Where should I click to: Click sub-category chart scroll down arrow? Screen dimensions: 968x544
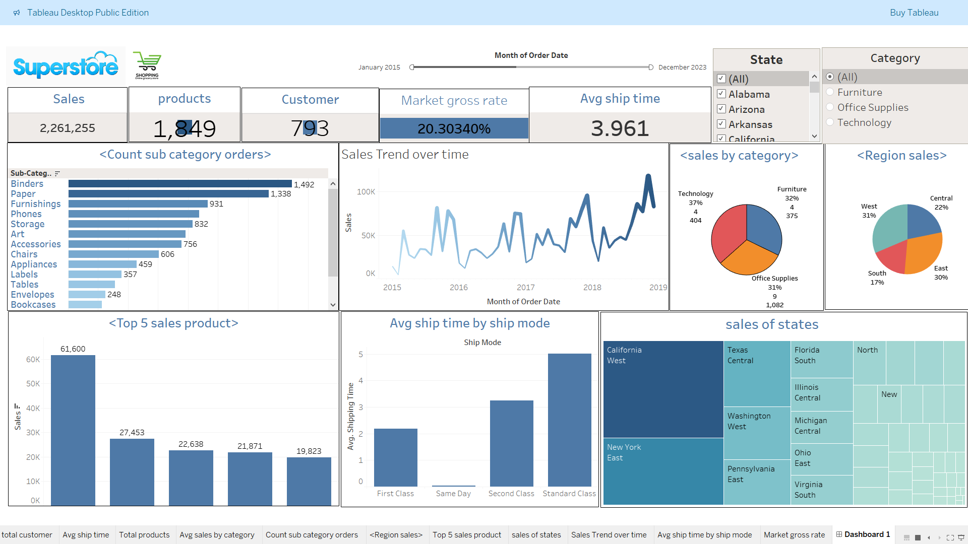(x=333, y=305)
